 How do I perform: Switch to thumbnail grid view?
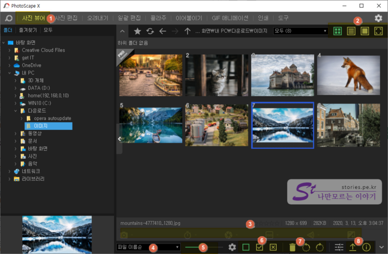(x=337, y=31)
